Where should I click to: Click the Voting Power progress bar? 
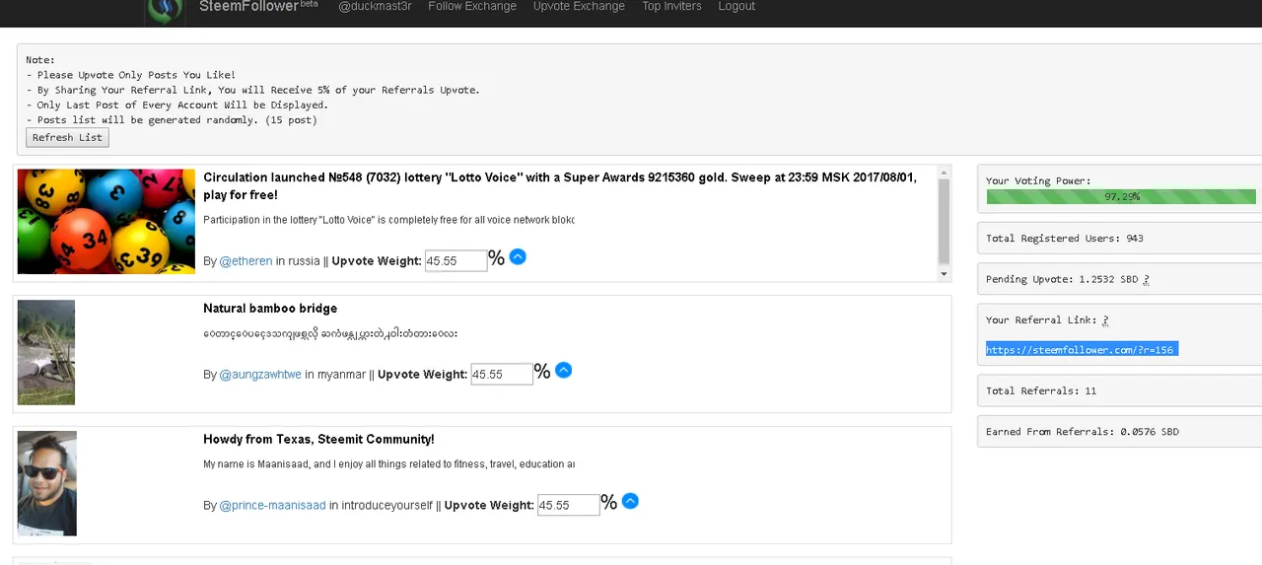coord(1121,197)
